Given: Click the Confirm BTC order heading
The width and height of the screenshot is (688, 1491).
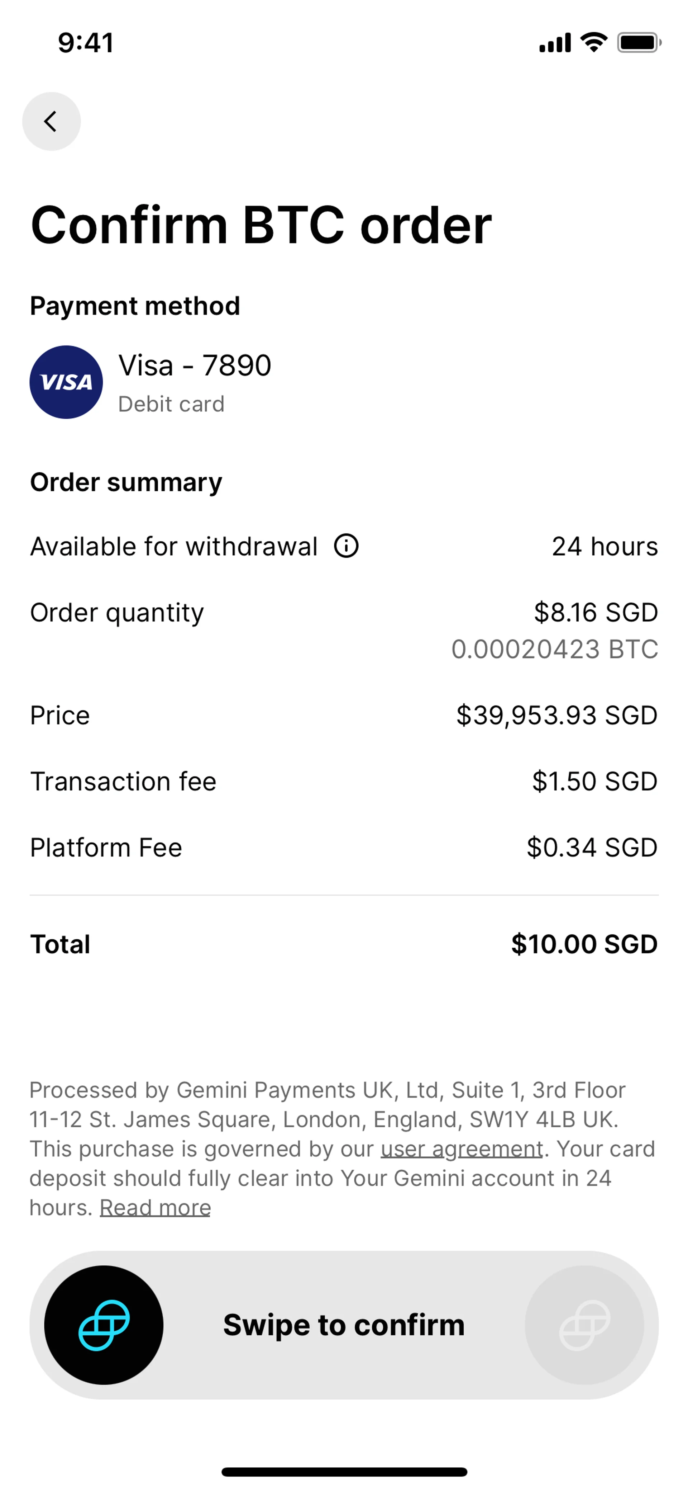Looking at the screenshot, I should point(261,225).
